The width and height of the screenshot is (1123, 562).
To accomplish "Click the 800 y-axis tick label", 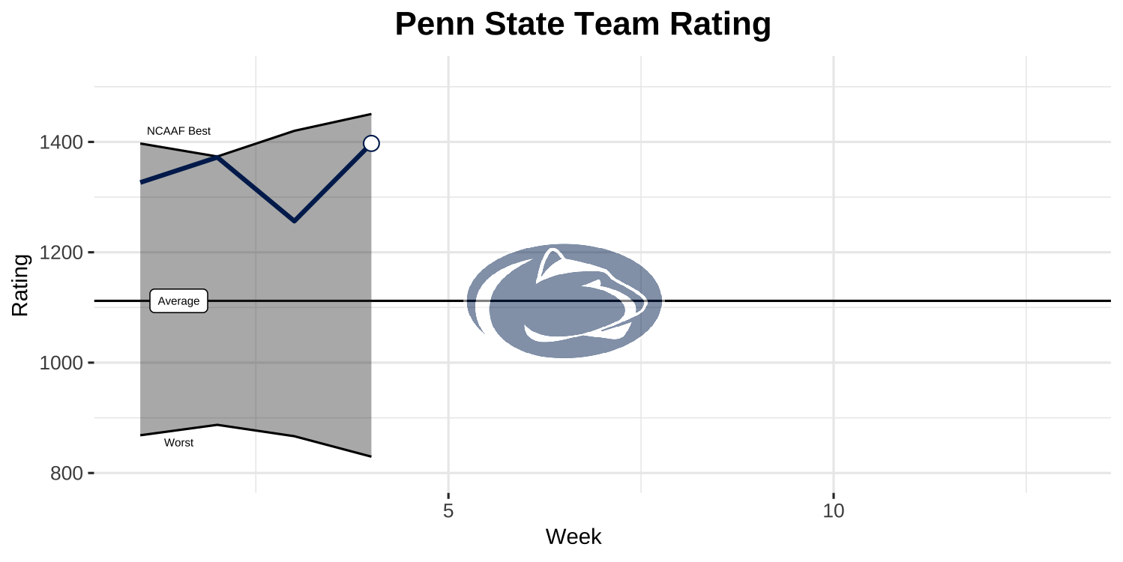I will (66, 474).
